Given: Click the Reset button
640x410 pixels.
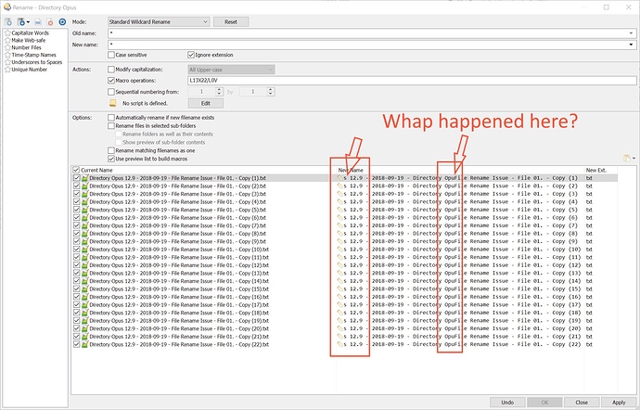Looking at the screenshot, I should click(x=231, y=21).
